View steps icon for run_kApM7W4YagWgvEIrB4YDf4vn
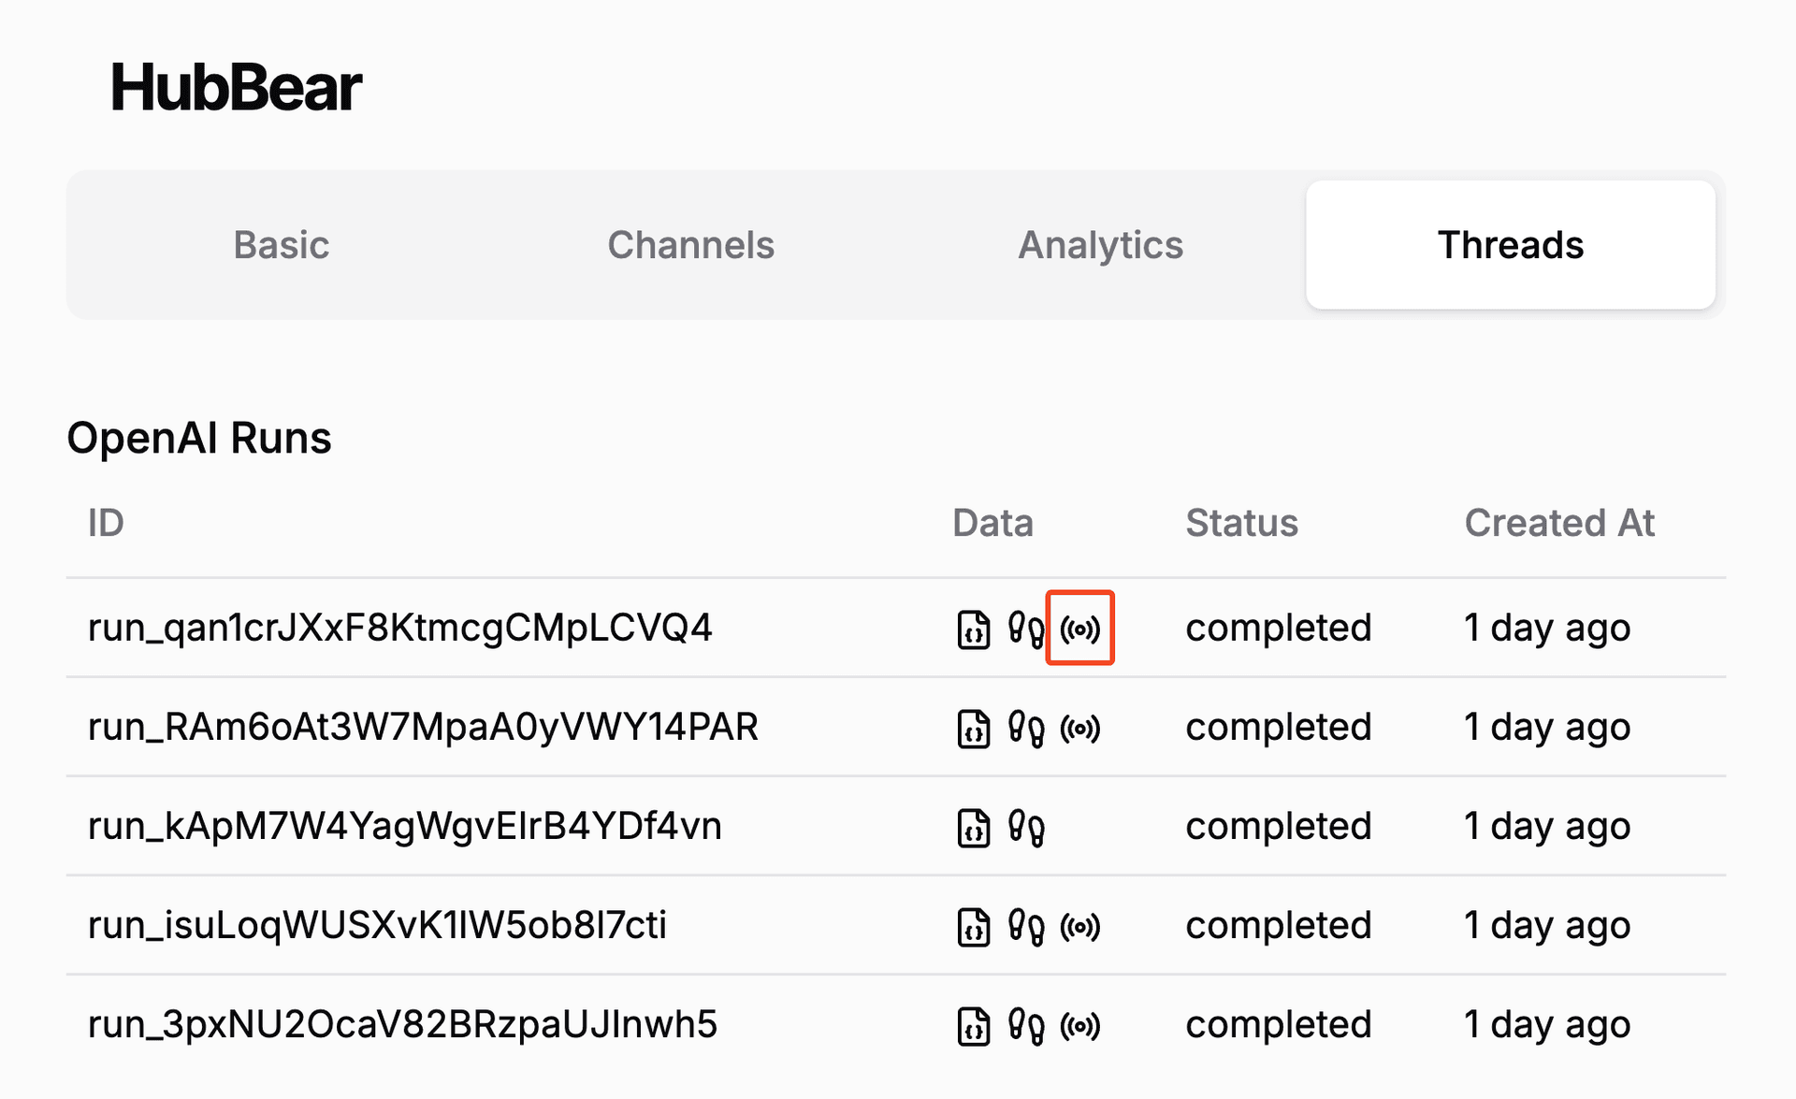 1026,827
